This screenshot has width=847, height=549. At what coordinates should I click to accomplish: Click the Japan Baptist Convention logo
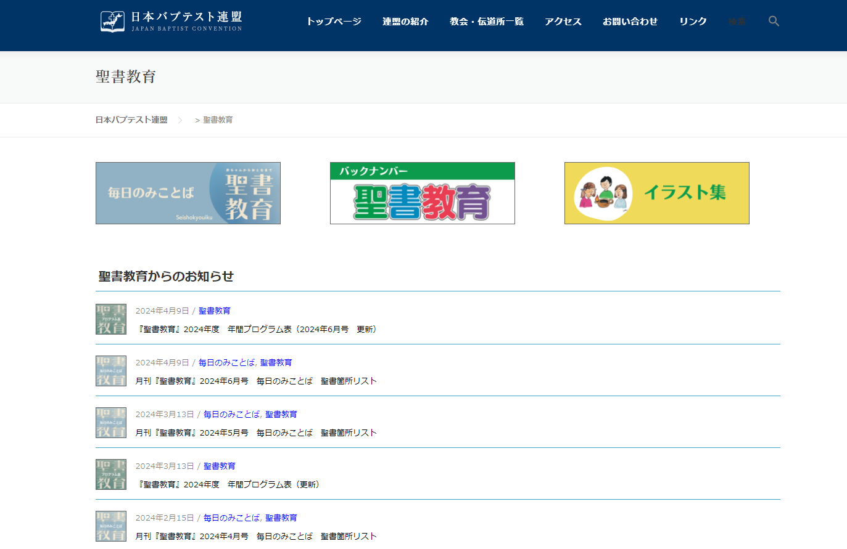171,22
